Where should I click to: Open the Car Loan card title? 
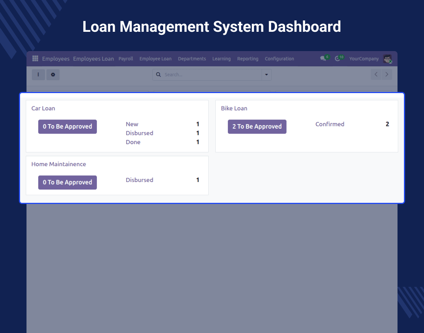coord(43,108)
